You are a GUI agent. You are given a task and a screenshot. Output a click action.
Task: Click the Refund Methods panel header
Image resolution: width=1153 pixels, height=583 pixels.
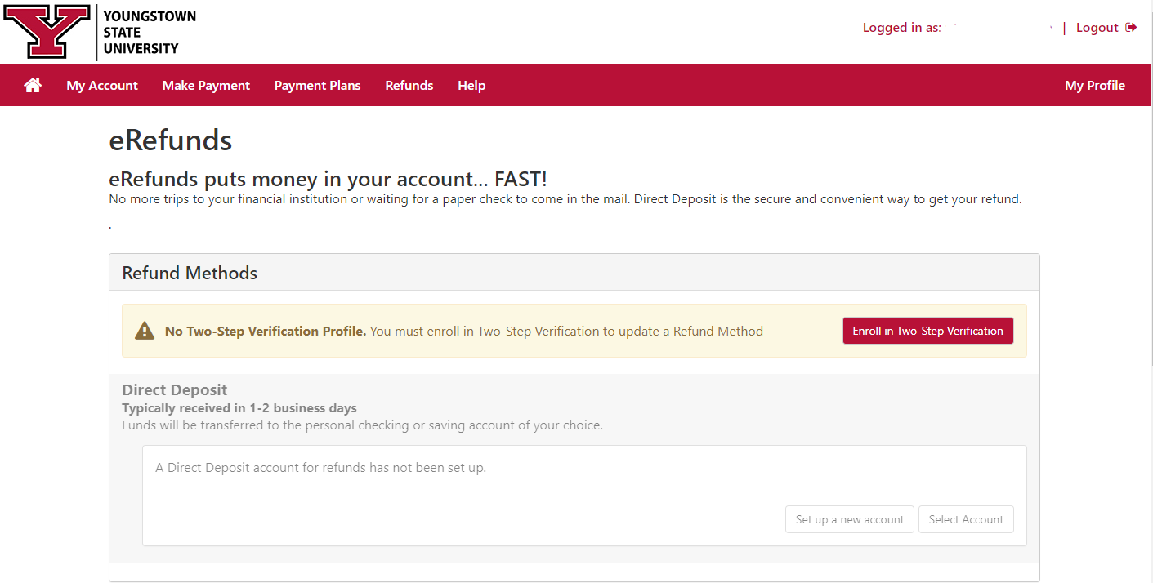574,273
